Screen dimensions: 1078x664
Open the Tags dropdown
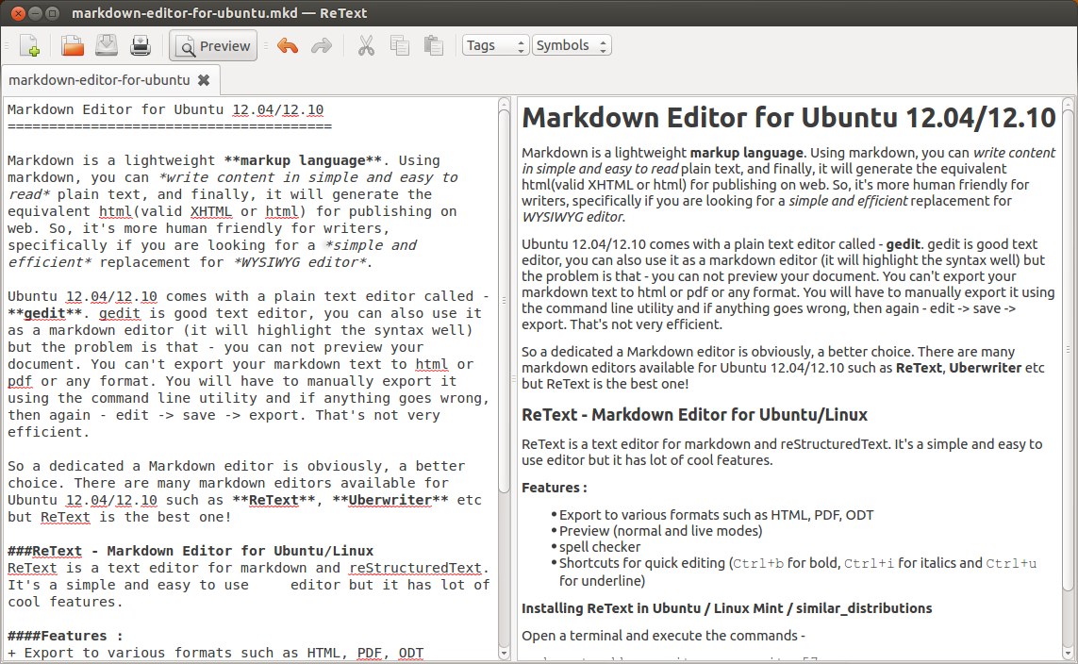(x=495, y=45)
